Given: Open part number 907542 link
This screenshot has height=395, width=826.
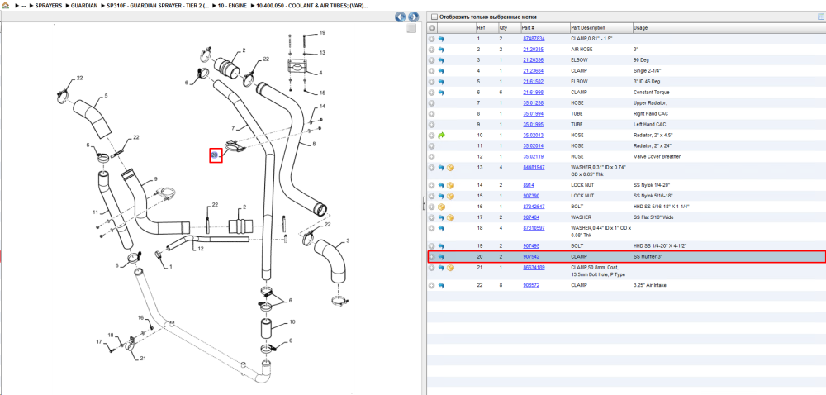Looking at the screenshot, I should click(x=531, y=257).
